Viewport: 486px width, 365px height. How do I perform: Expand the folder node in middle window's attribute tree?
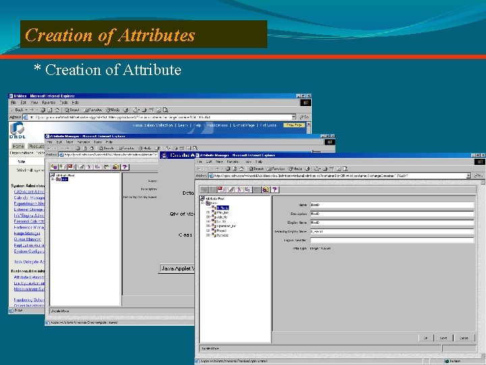tap(53, 179)
